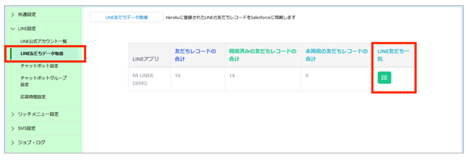Viewport: 466px width, 166px height.
Task: Click the Heroku sync description text
Action: pos(231,17)
